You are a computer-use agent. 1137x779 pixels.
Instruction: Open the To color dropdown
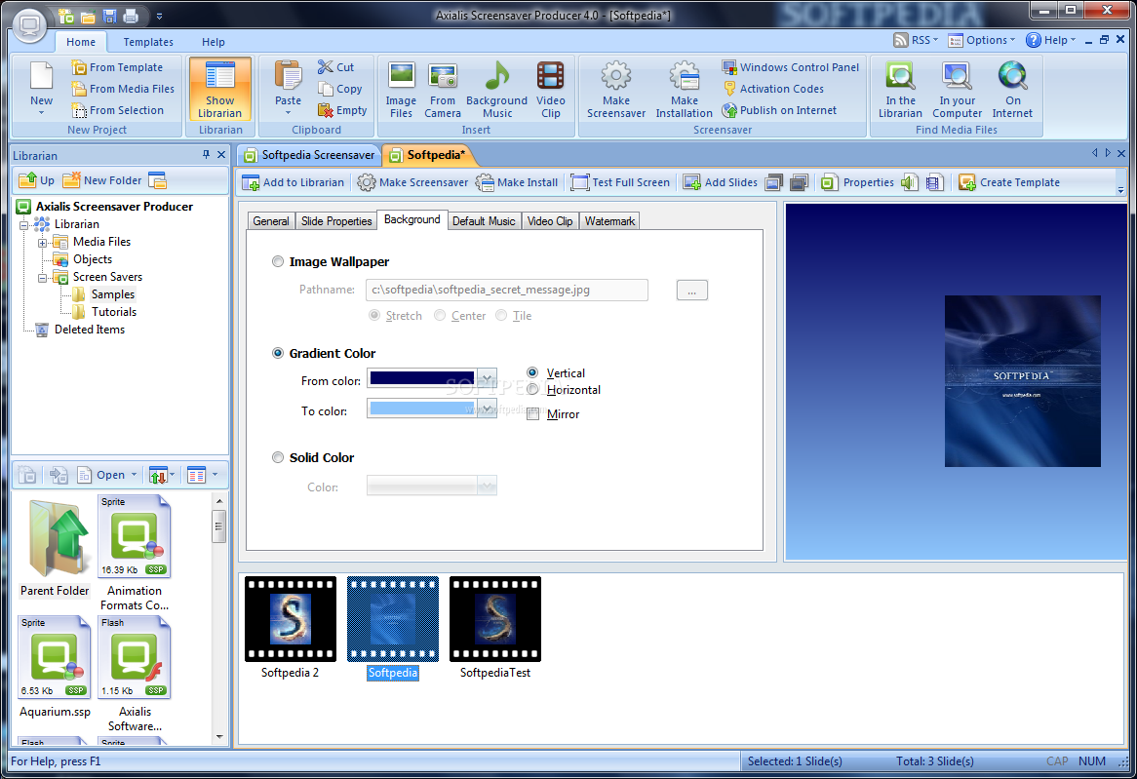(488, 408)
